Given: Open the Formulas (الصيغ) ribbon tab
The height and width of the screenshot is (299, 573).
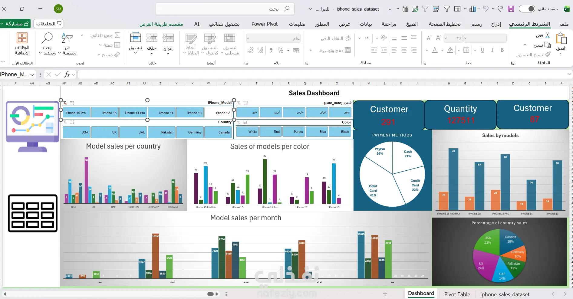Looking at the screenshot, I should coord(412,24).
